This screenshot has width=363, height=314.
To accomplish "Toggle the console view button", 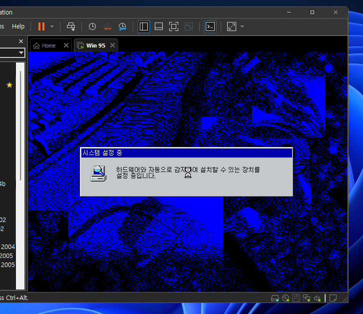I will (210, 26).
